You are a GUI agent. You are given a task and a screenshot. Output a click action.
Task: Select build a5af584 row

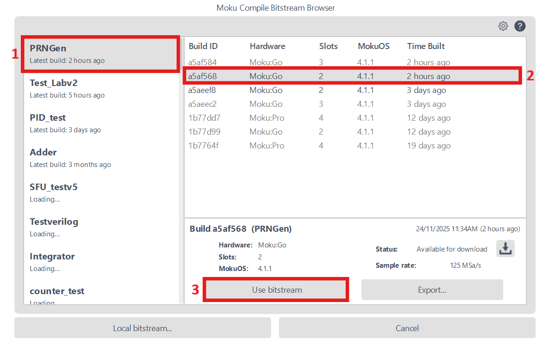(x=352, y=62)
